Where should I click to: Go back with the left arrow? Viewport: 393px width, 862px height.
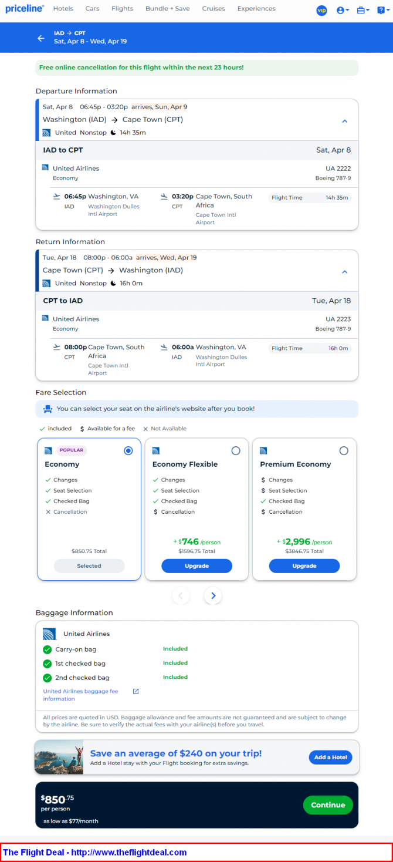click(x=41, y=38)
